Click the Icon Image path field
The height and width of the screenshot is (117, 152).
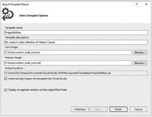coord(68,52)
